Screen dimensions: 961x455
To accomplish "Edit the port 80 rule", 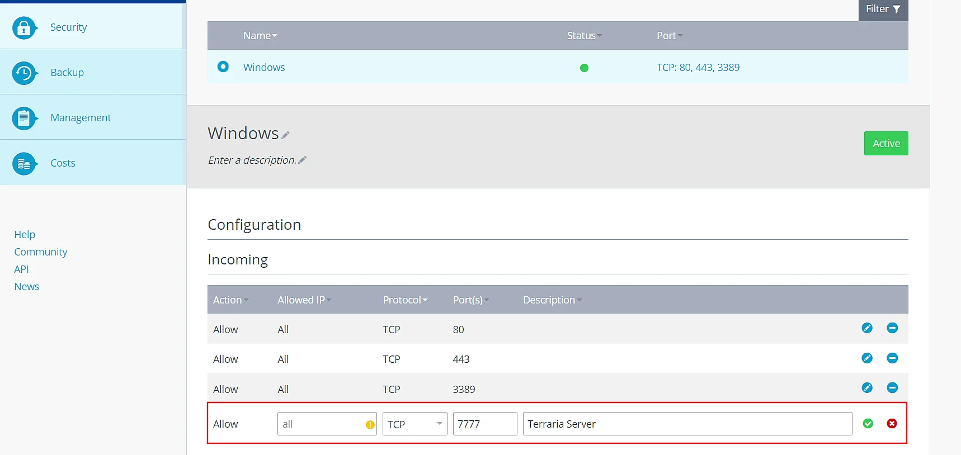I will coord(867,328).
